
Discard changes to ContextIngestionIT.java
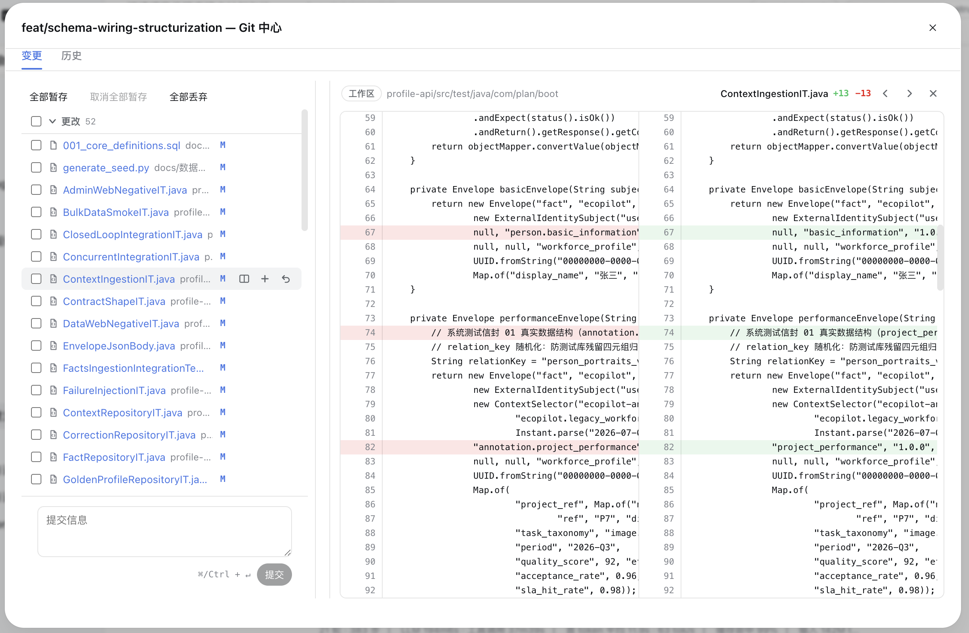point(286,279)
